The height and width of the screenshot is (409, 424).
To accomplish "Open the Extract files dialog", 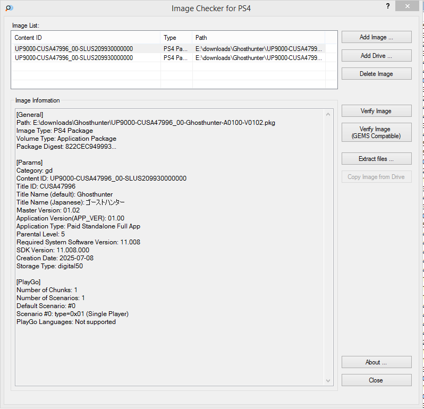I will coord(376,159).
